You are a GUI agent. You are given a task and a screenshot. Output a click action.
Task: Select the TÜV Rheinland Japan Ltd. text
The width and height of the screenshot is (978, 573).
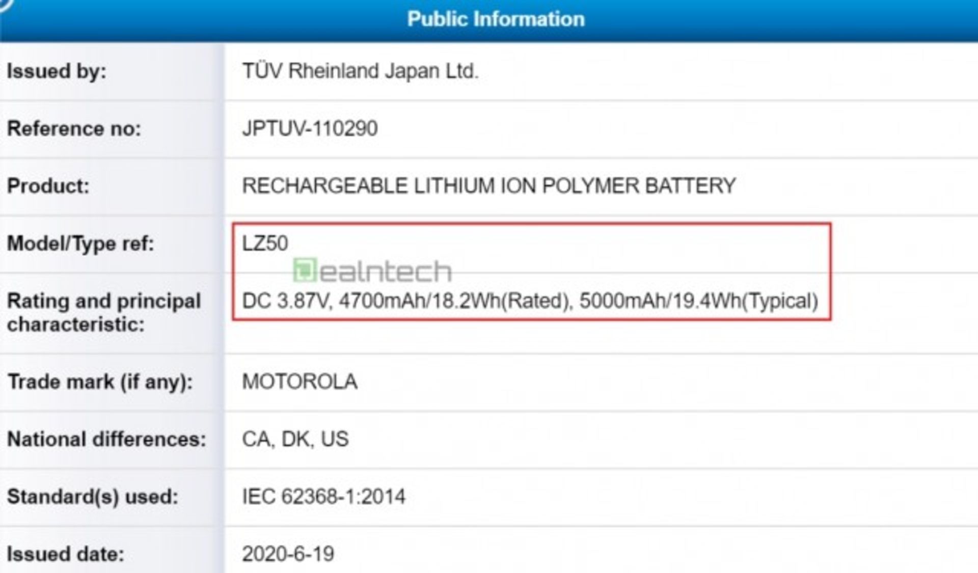click(x=360, y=71)
